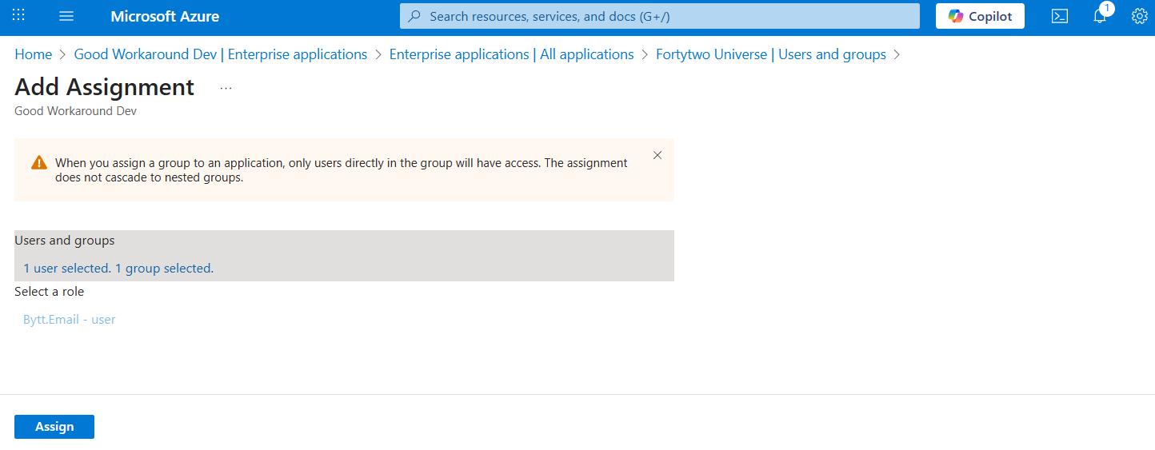Open the '1 user selected. 1 group selected.' link
Screen dimensions: 1155x450
pyautogui.click(x=118, y=269)
